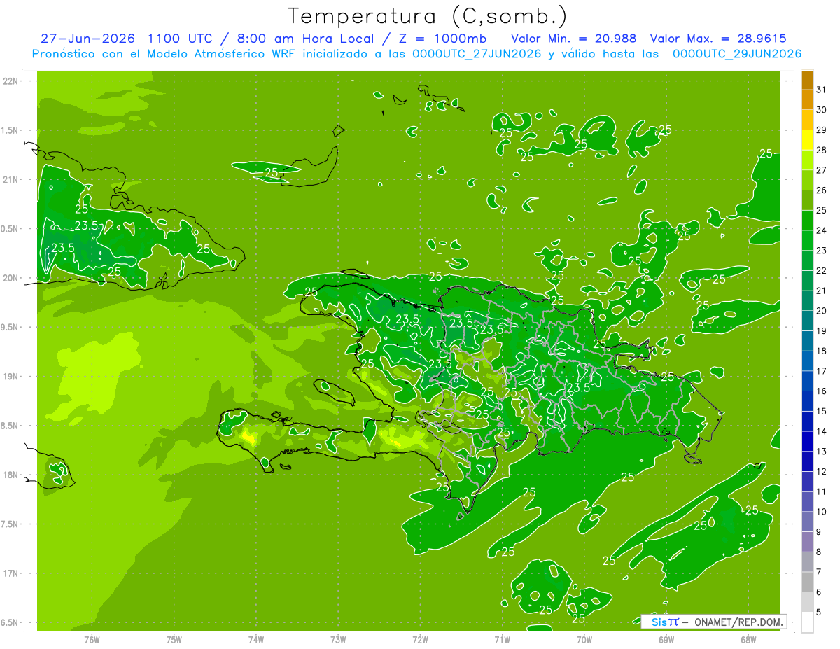Click colorbar label '29'

tap(822, 130)
